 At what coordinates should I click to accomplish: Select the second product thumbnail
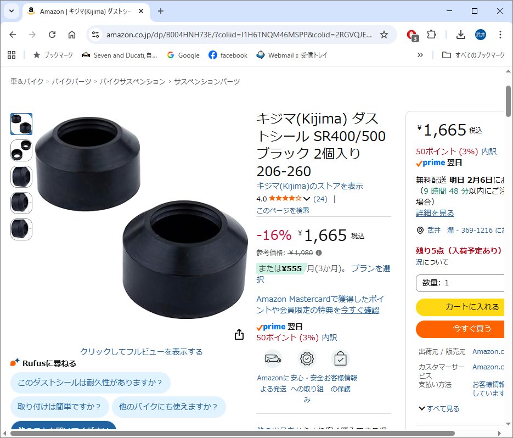click(x=21, y=150)
